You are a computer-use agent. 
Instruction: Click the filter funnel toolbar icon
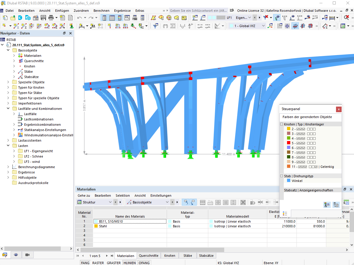pos(156,26)
